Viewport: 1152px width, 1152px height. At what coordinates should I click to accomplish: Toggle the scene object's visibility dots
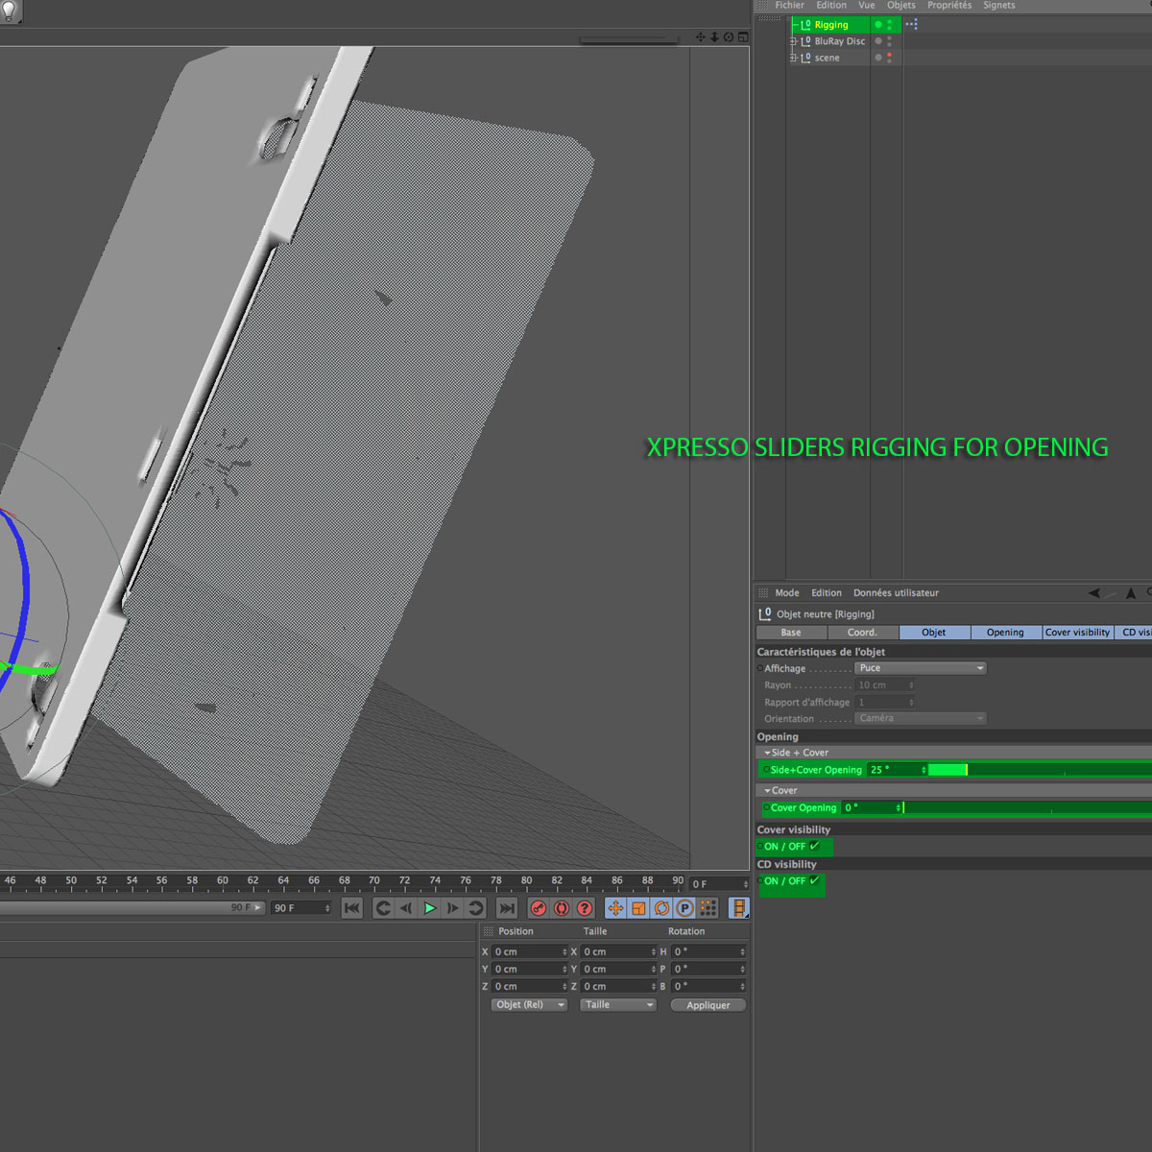(x=889, y=58)
